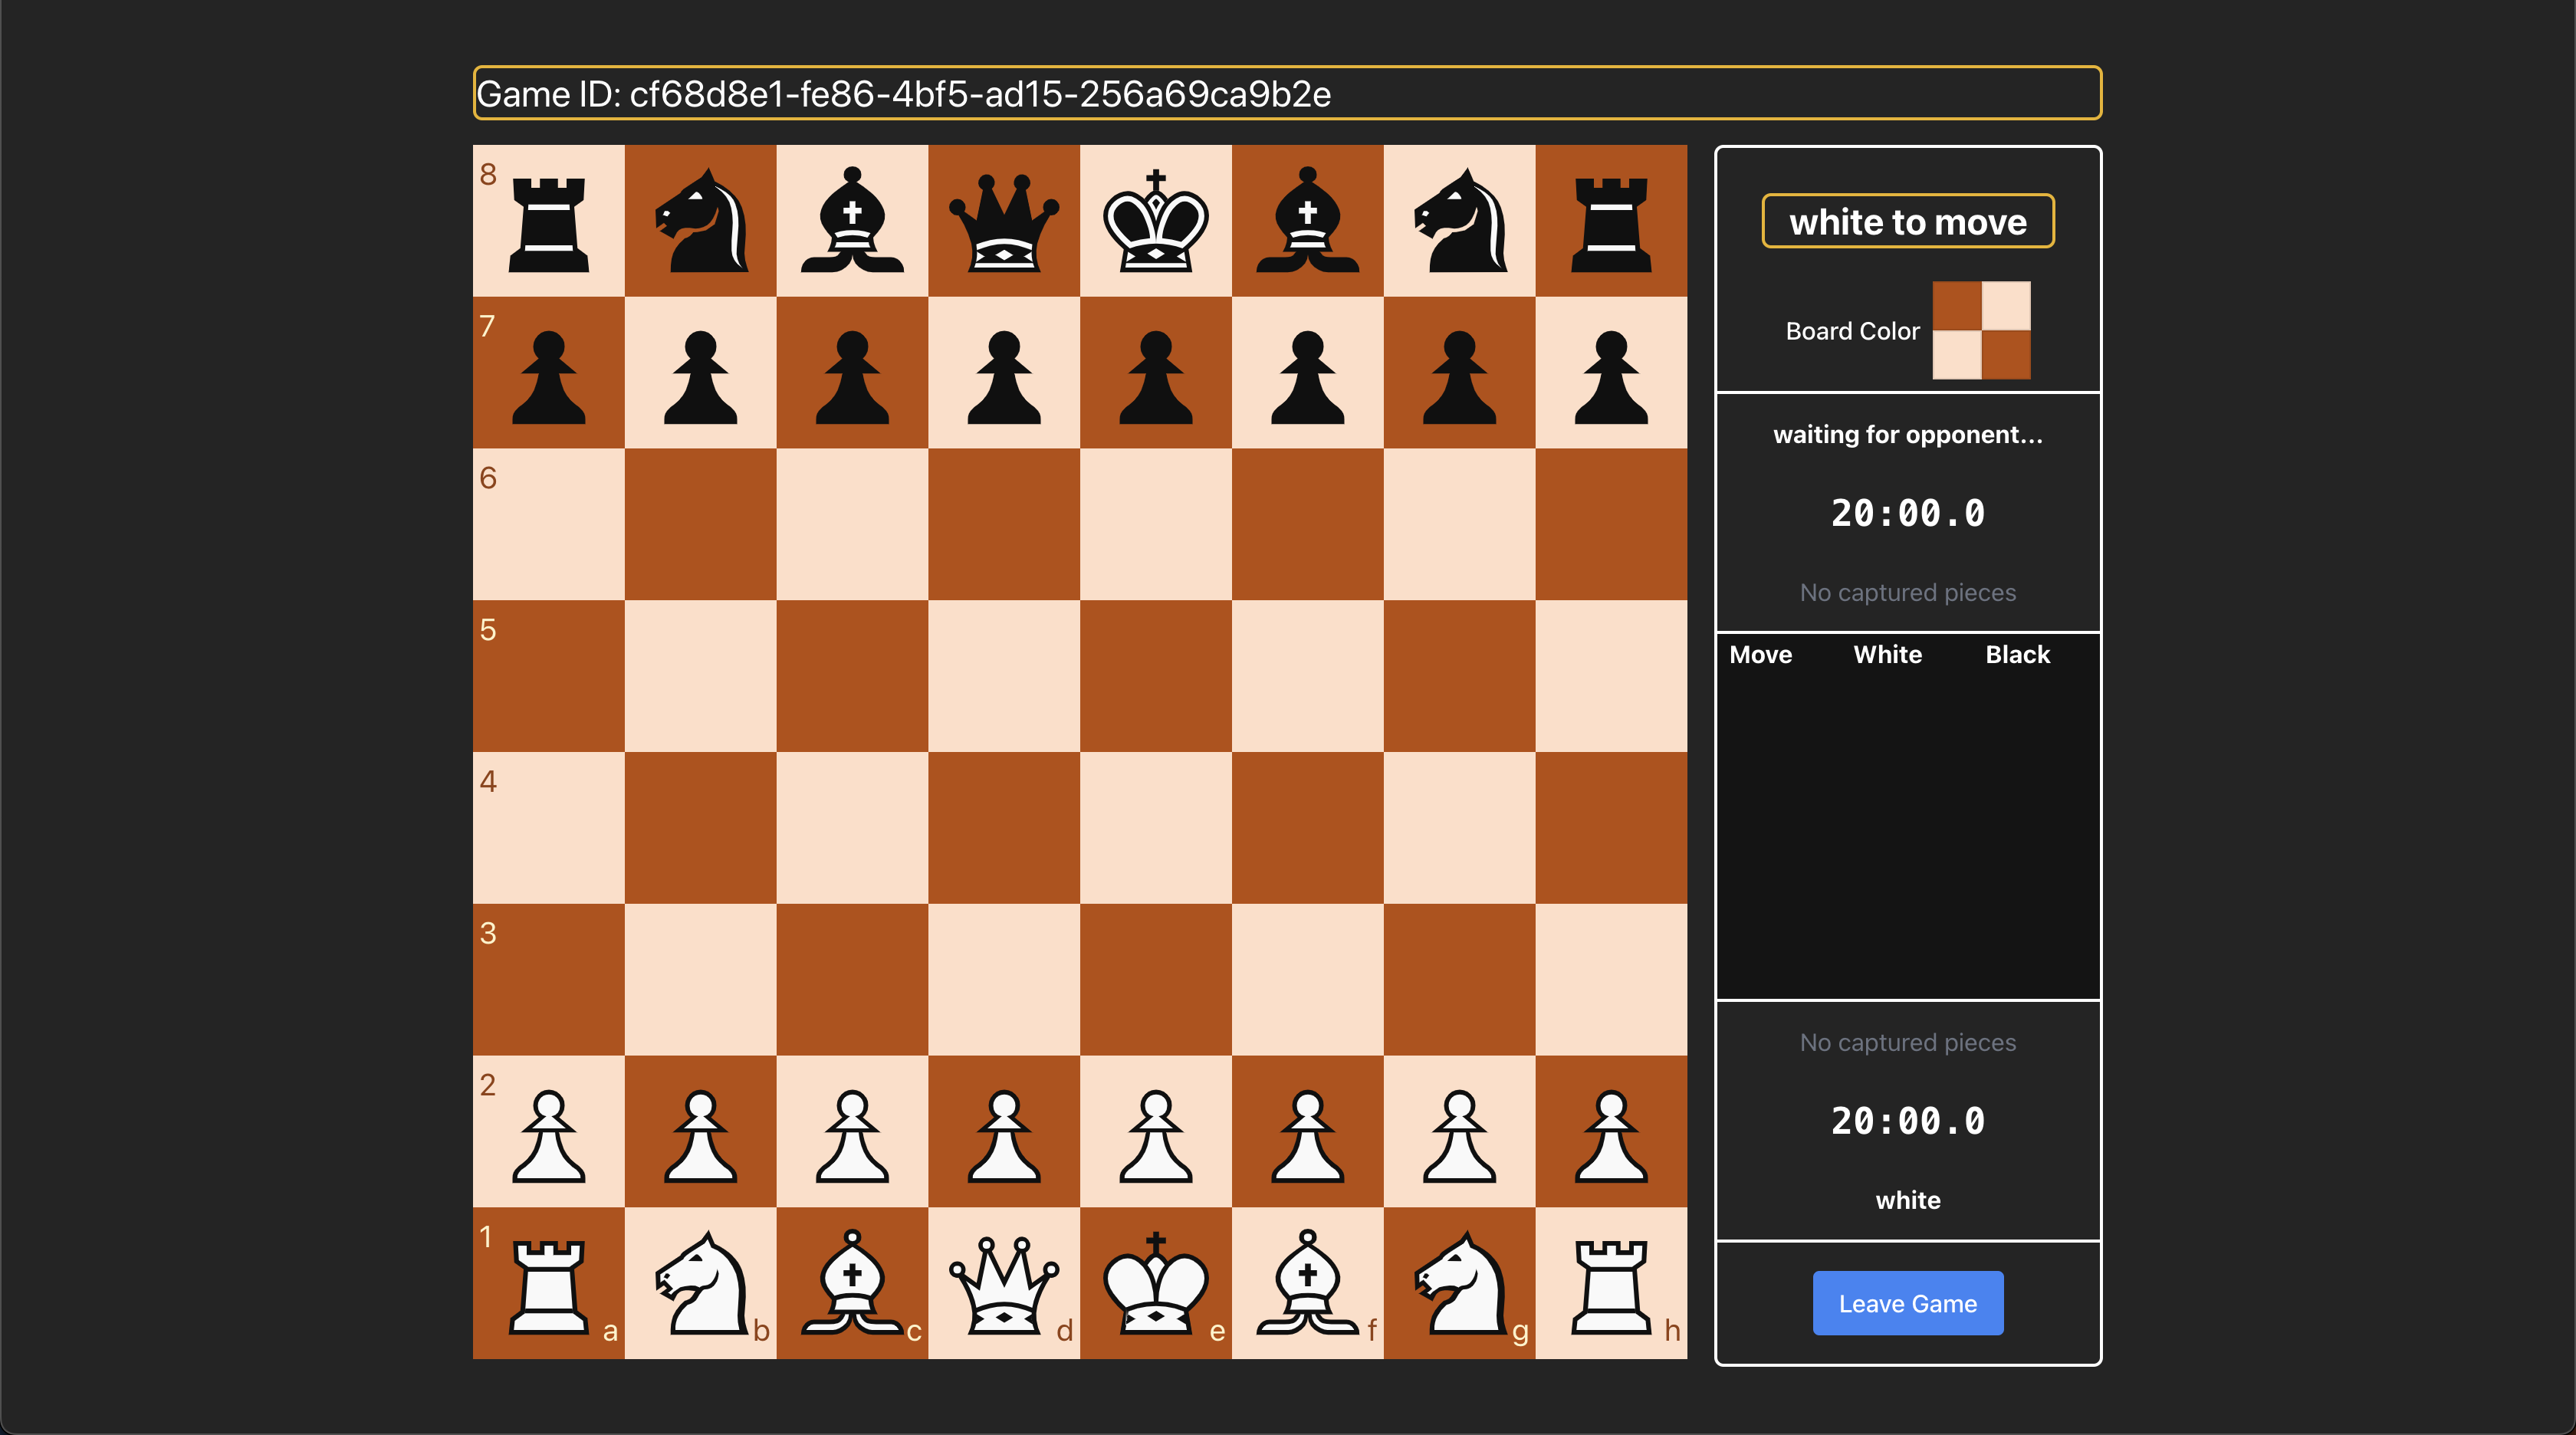2576x1435 pixels.
Task: Click the Leave Game button
Action: (1907, 1303)
